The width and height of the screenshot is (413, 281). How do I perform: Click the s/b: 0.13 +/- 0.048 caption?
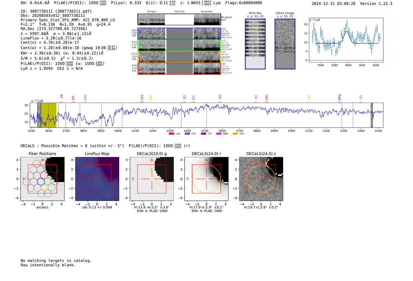pyautogui.click(x=97, y=207)
